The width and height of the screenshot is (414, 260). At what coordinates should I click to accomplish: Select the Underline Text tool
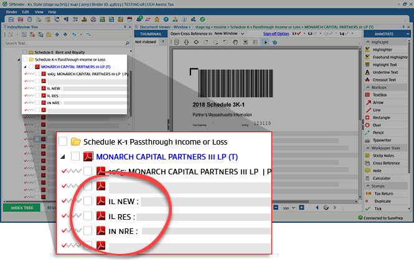[x=385, y=73]
